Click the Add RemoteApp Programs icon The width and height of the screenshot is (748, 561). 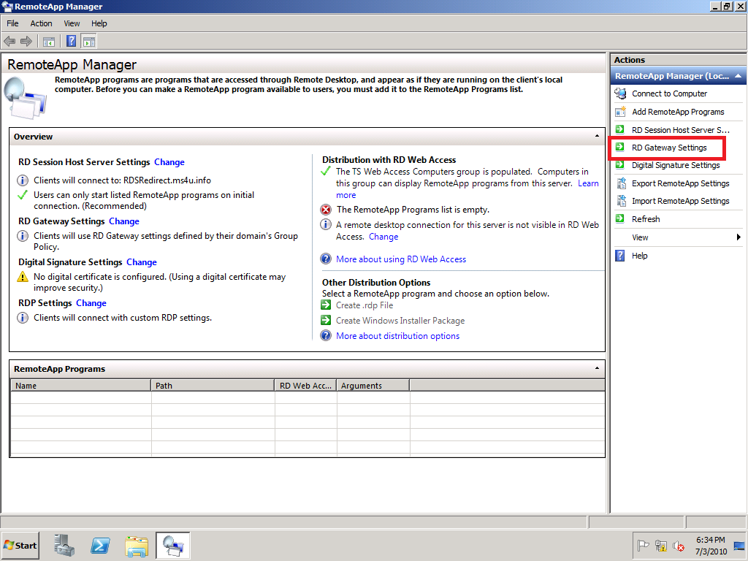coord(620,112)
